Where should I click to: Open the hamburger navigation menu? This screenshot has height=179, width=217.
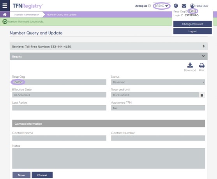pos(5,6)
